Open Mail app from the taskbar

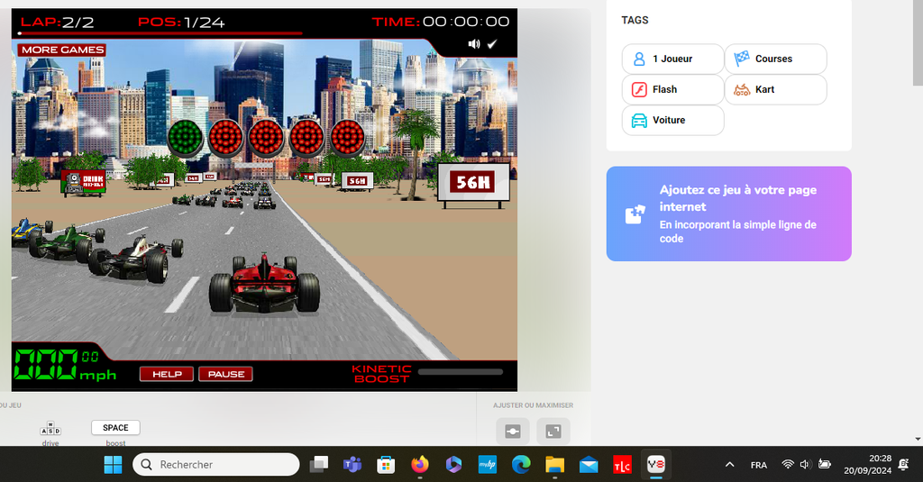point(589,464)
